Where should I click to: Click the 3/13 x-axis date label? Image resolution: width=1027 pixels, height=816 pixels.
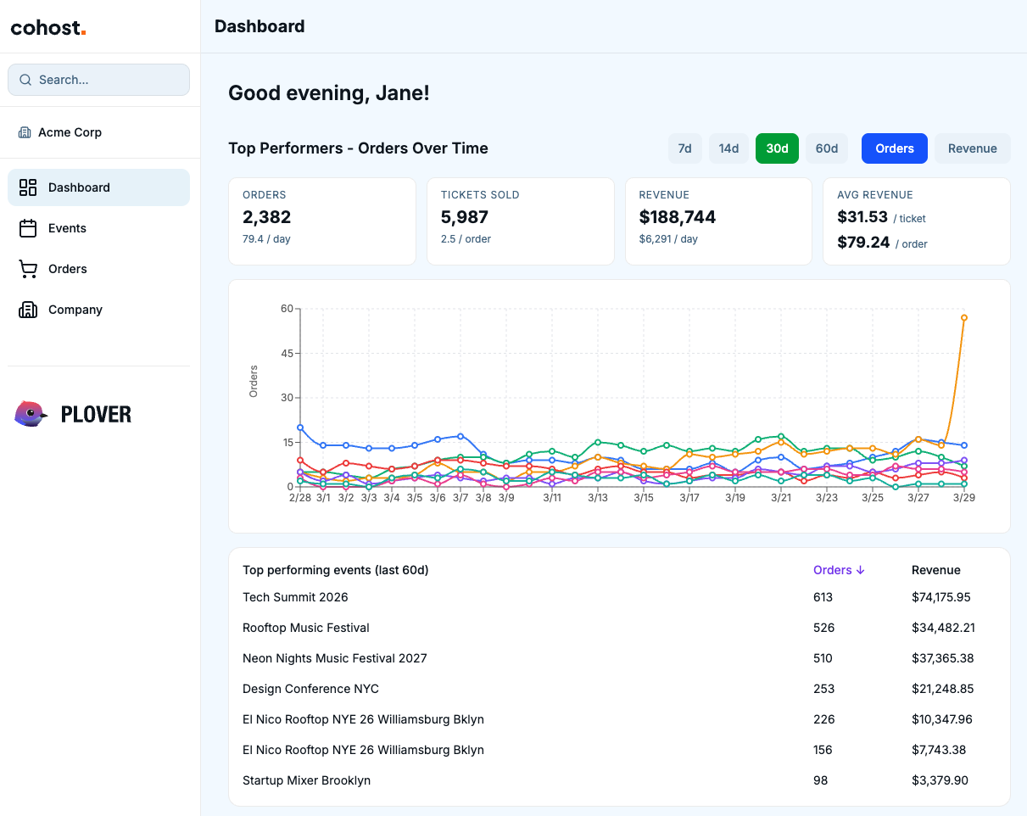coord(598,498)
